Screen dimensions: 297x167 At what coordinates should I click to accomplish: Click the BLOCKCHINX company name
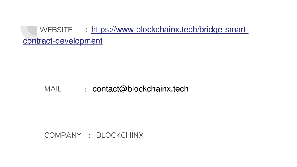tap(120, 135)
